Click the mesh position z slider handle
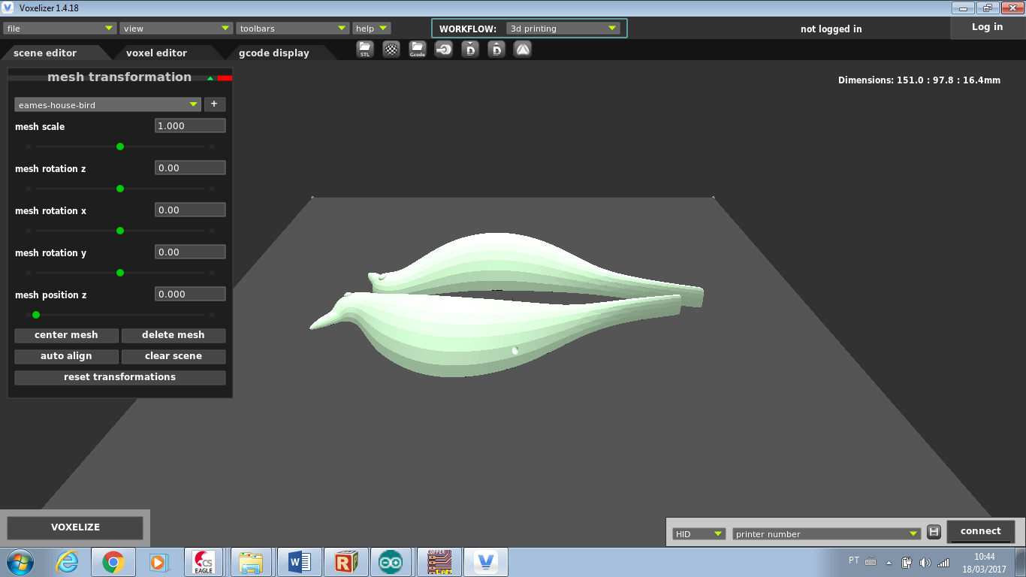 36,315
